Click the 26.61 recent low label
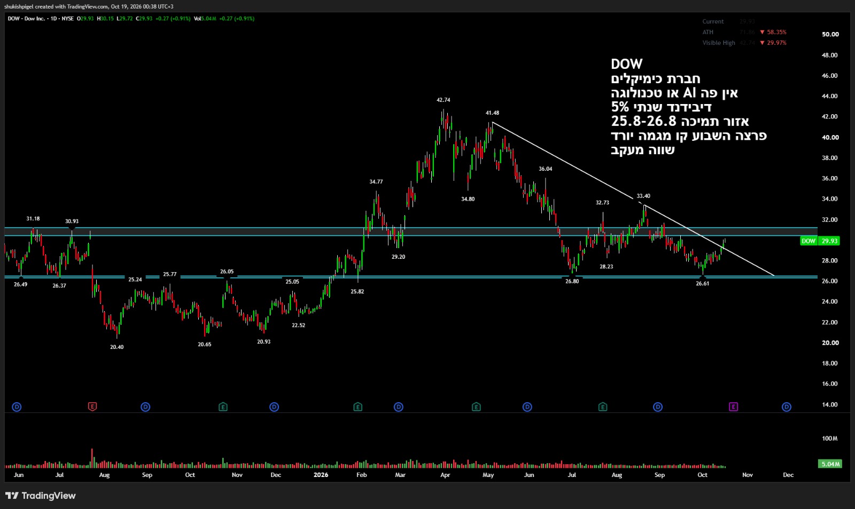This screenshot has width=855, height=509. 702,283
